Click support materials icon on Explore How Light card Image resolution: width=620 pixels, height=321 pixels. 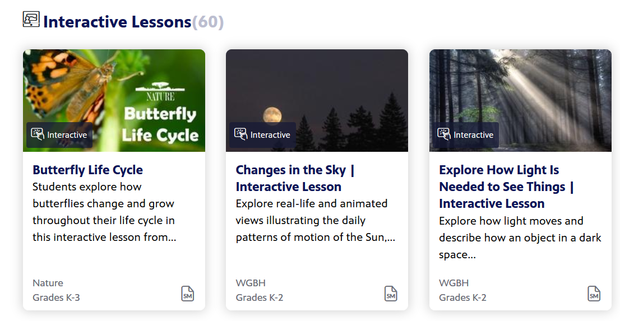click(594, 294)
